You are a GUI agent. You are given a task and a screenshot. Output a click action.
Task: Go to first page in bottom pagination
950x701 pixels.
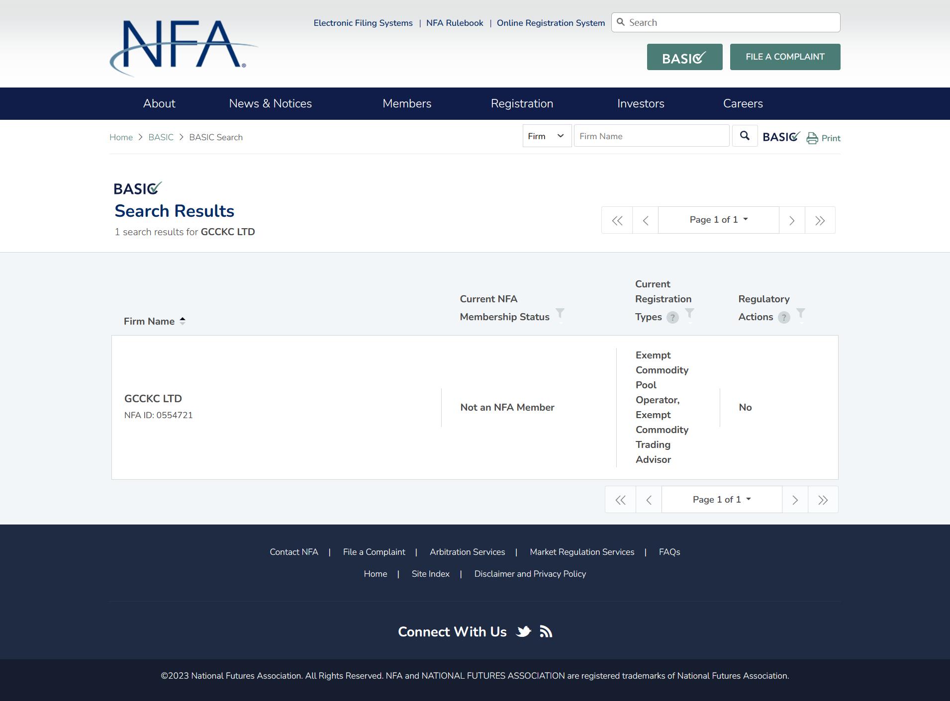(x=620, y=500)
